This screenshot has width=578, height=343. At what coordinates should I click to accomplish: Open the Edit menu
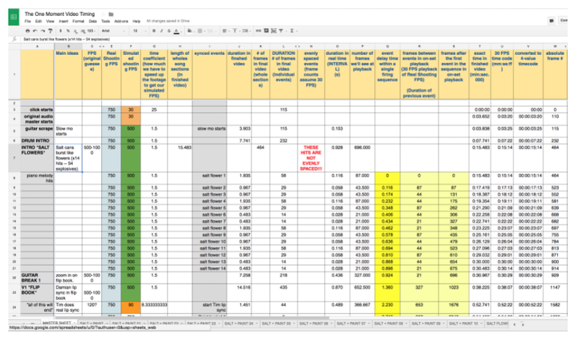38,22
